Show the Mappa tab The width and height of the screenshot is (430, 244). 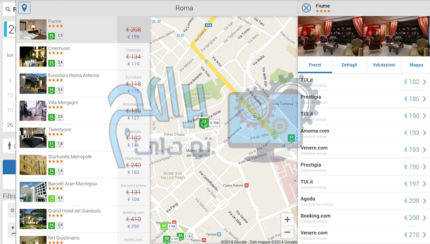click(x=416, y=65)
